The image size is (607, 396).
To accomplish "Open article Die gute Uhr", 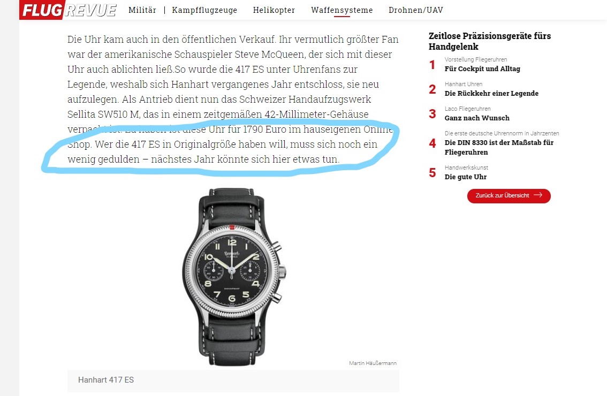I will (465, 177).
